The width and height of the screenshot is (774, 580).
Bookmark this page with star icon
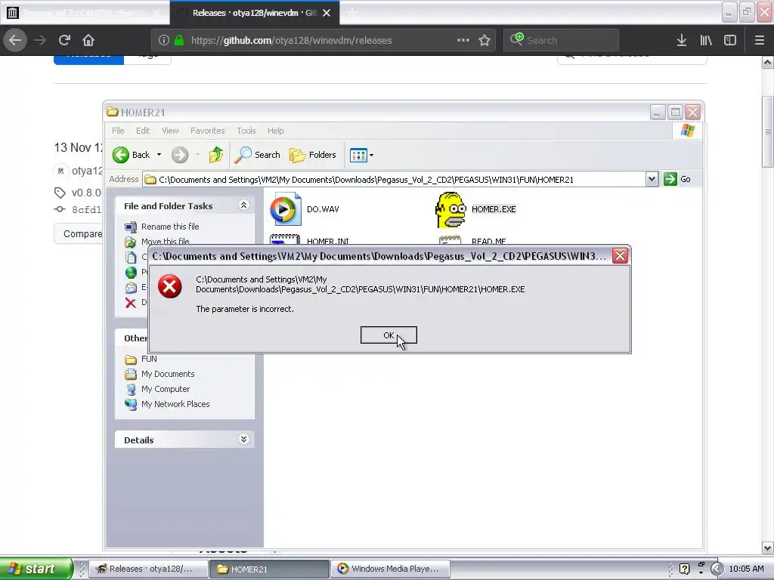(x=485, y=40)
